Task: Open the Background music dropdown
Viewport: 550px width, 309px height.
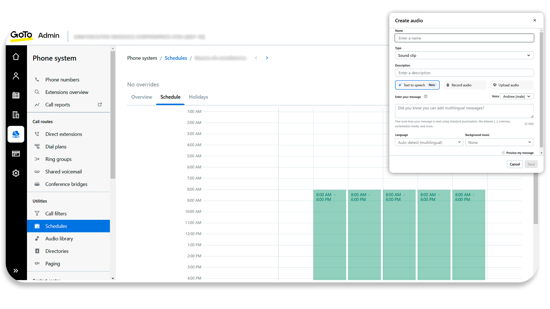Action: click(499, 142)
